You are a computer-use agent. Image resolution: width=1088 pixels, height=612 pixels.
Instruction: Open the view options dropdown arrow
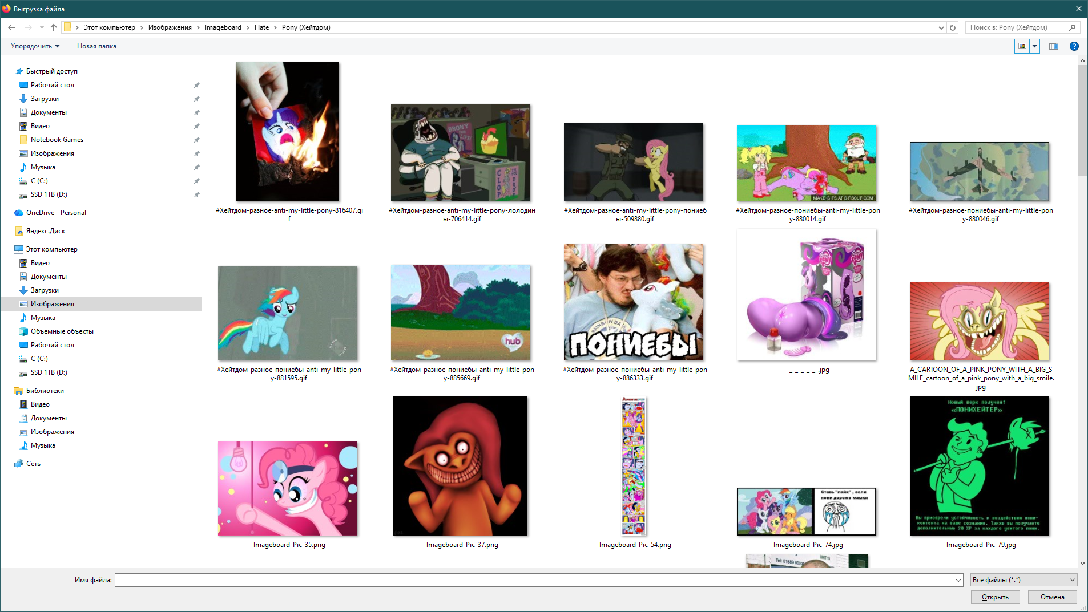click(x=1035, y=46)
